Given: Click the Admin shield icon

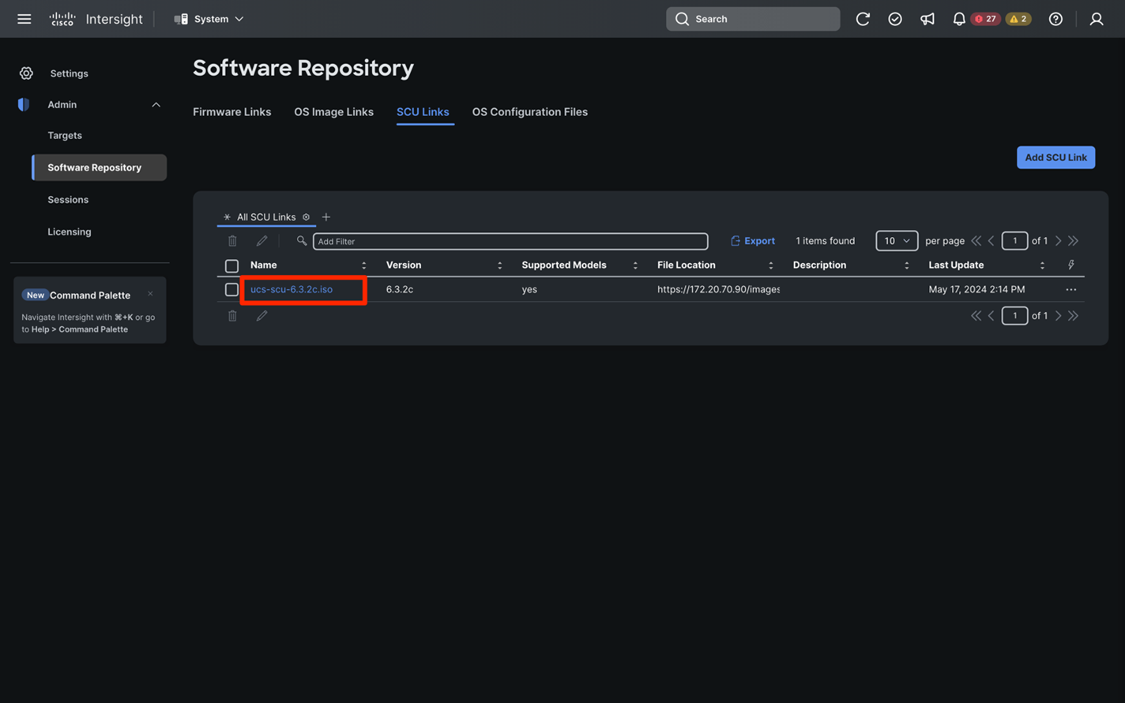Looking at the screenshot, I should pyautogui.click(x=24, y=104).
